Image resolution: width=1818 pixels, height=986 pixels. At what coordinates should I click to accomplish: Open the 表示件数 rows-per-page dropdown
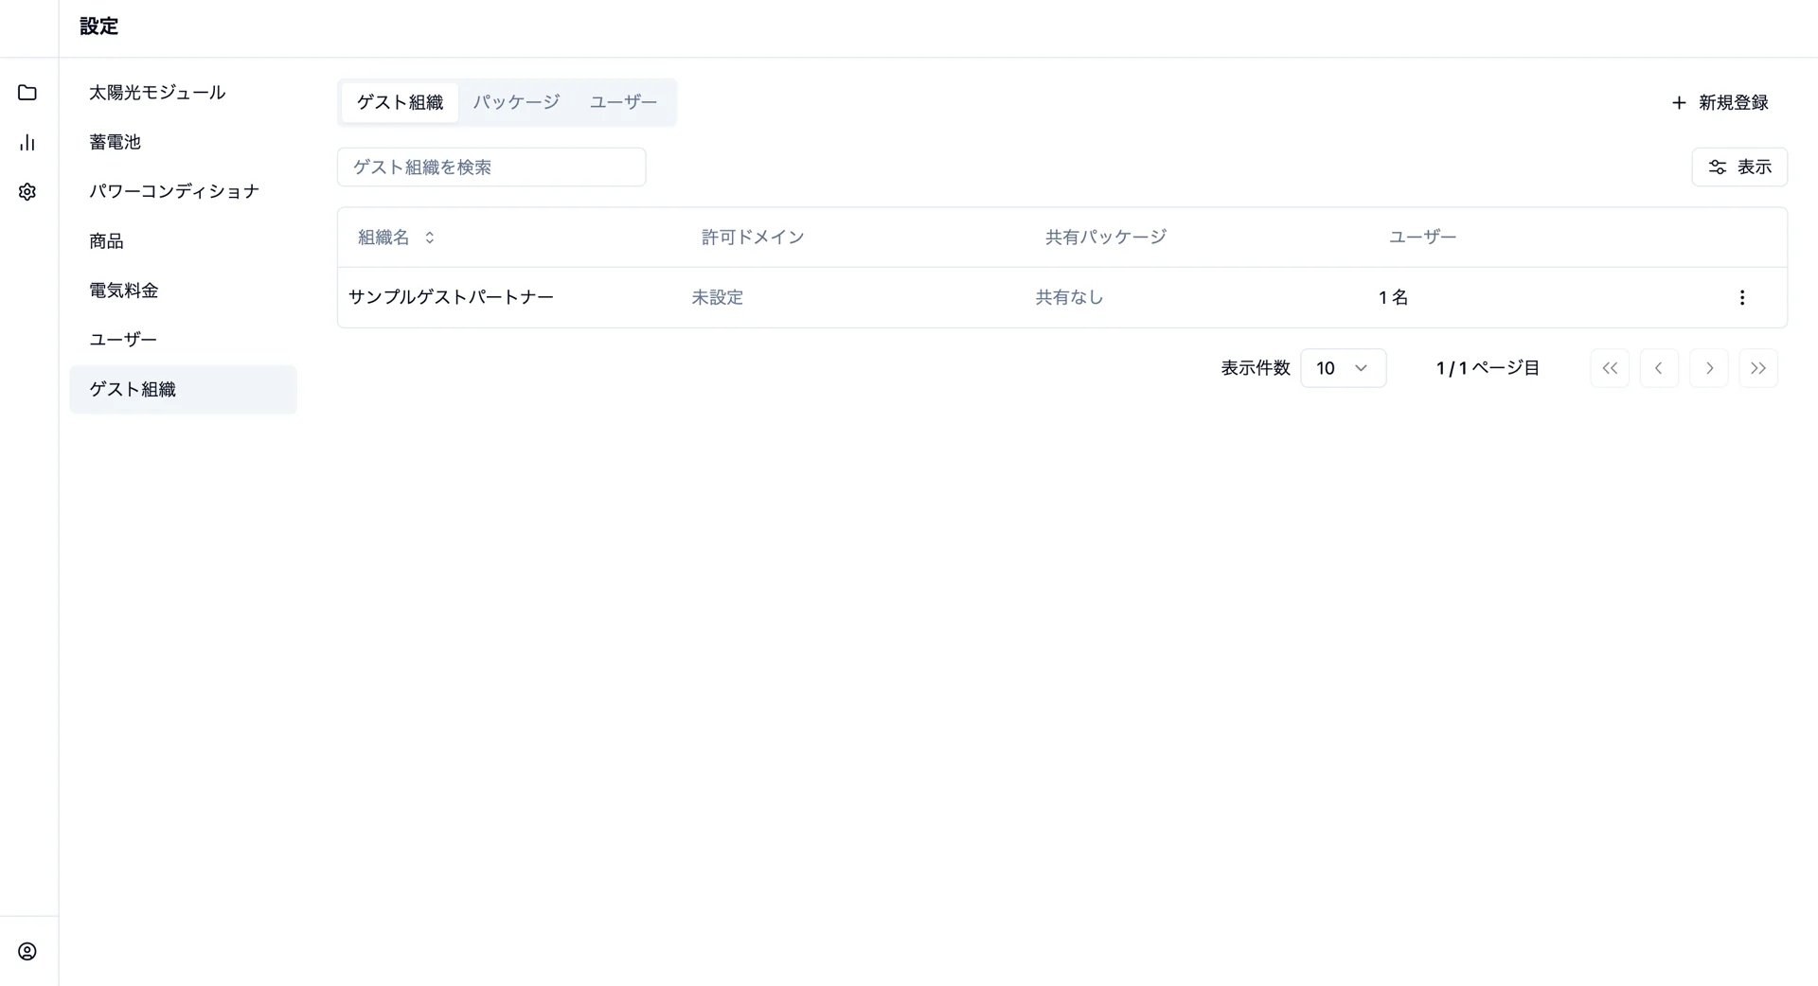point(1343,368)
